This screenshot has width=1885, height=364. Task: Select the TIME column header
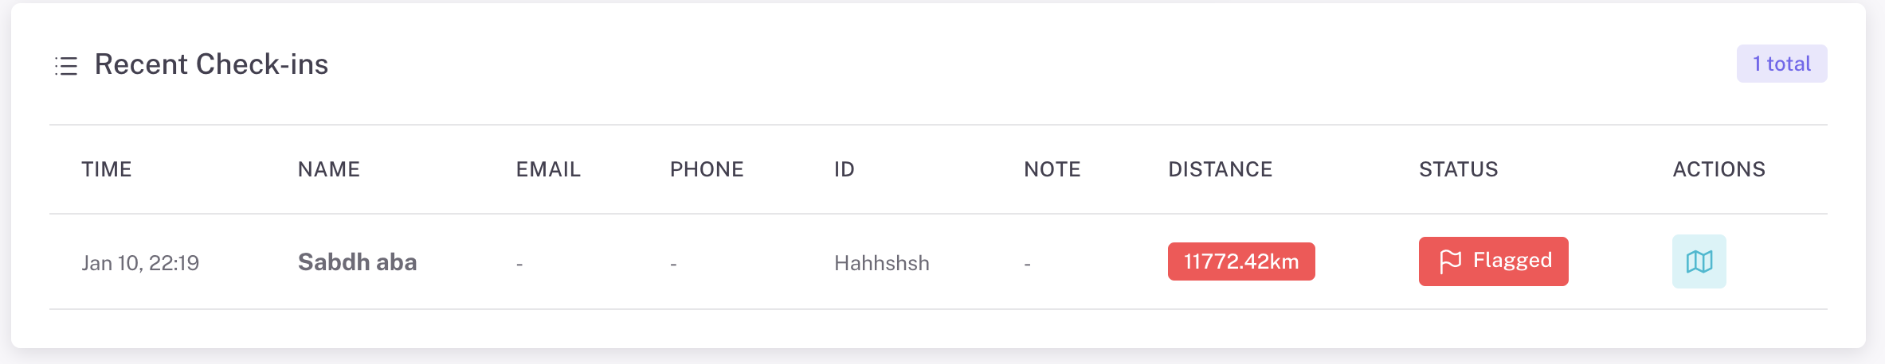point(107,169)
